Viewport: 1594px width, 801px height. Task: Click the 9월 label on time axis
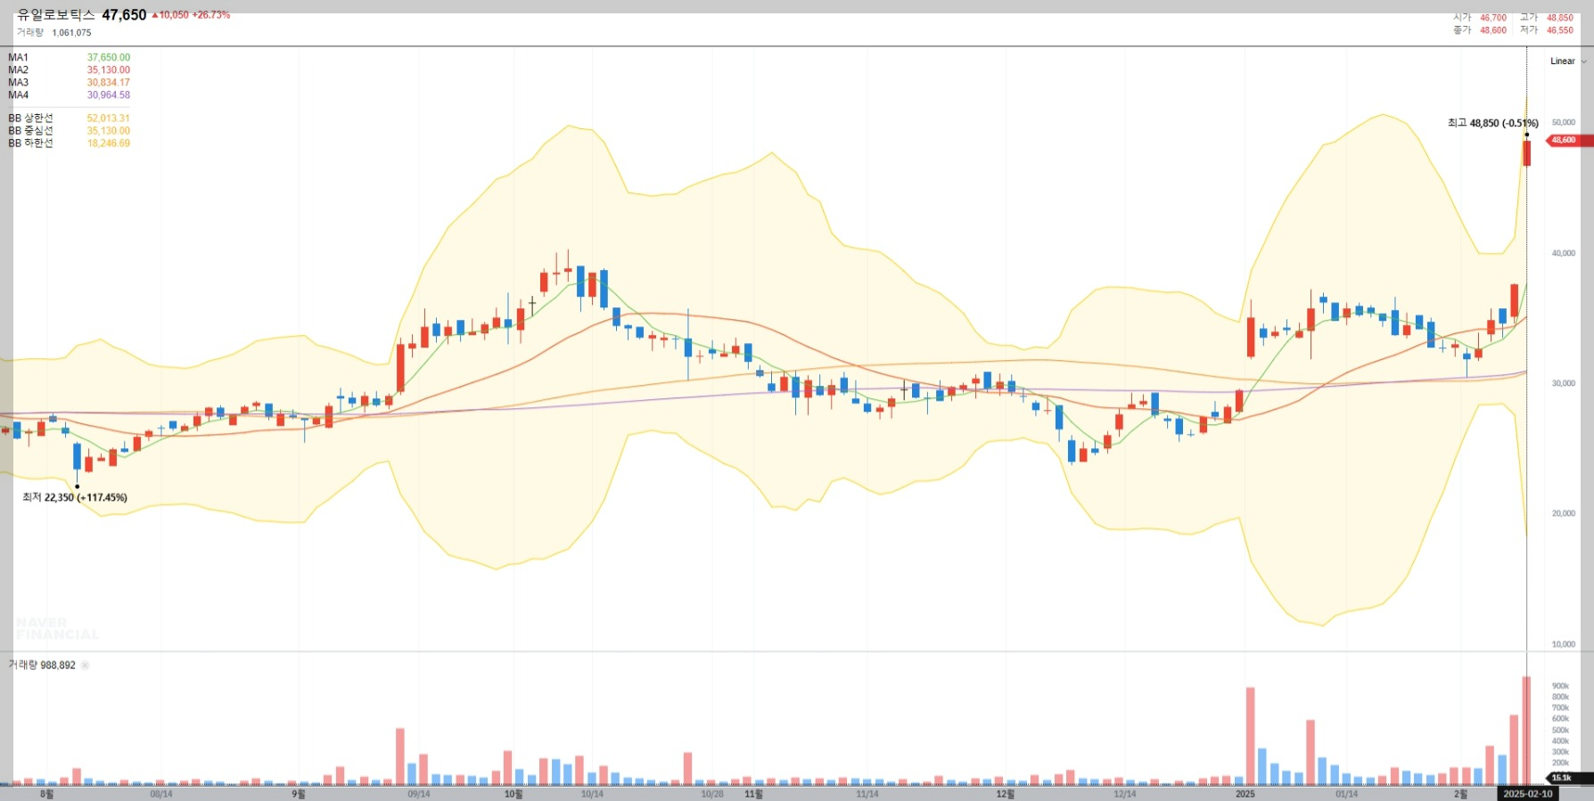tap(299, 794)
